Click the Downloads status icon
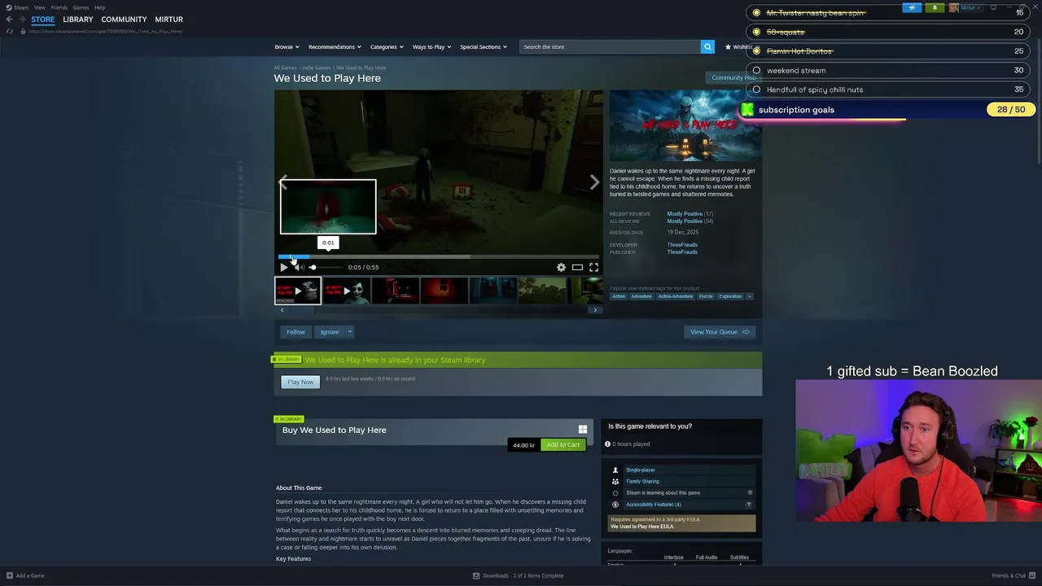The width and height of the screenshot is (1042, 586). click(476, 575)
